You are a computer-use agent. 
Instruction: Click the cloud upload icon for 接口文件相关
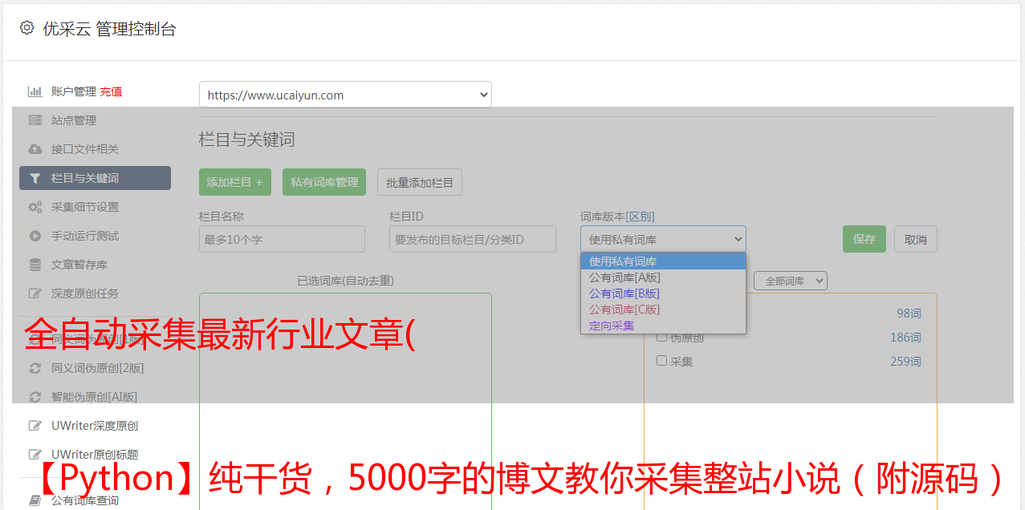pos(35,149)
